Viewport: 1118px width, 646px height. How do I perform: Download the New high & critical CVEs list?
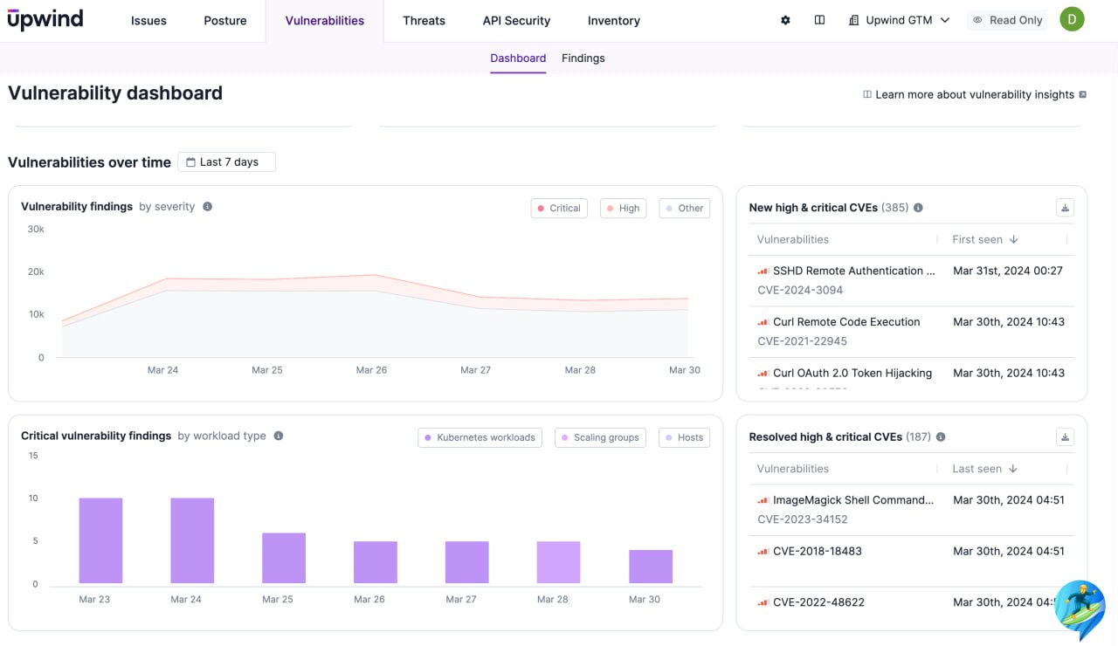(x=1064, y=208)
